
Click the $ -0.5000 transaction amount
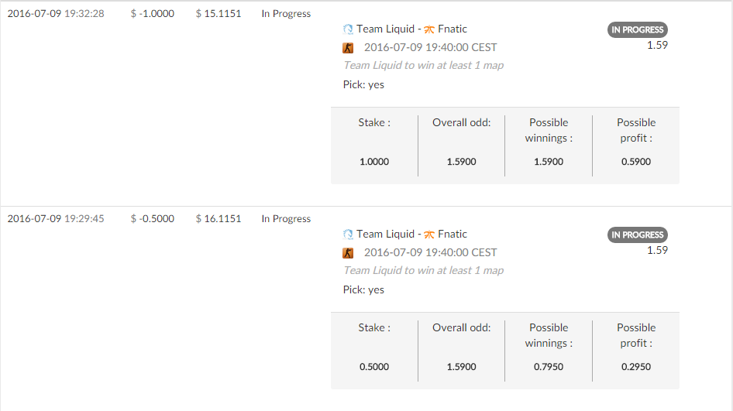coord(153,219)
